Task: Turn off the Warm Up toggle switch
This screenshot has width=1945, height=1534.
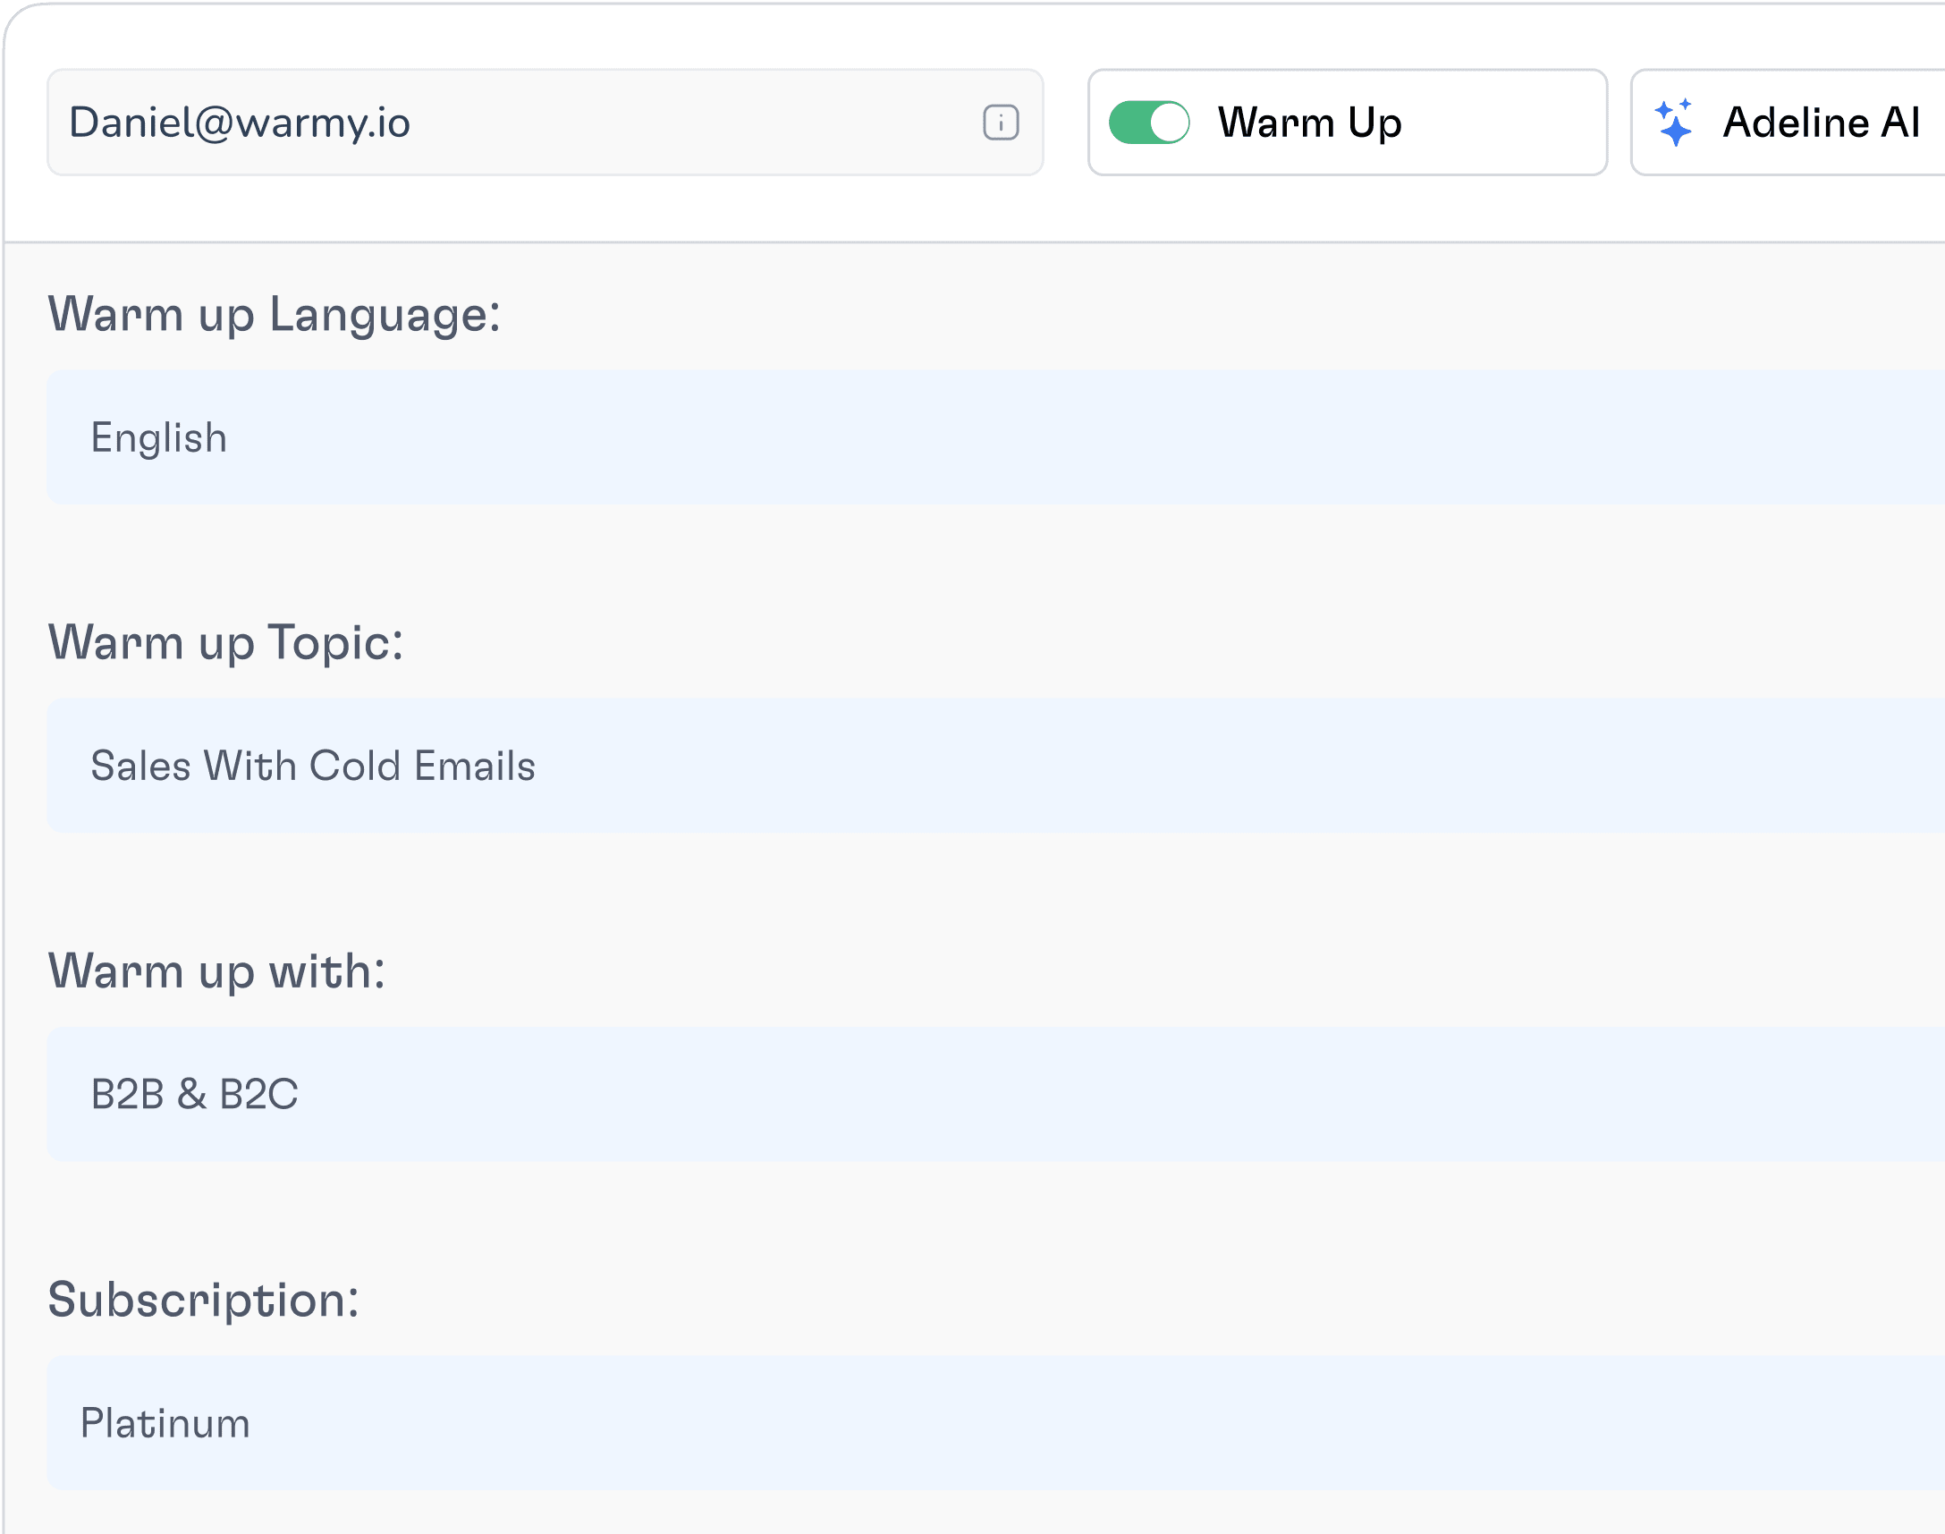Action: tap(1148, 123)
